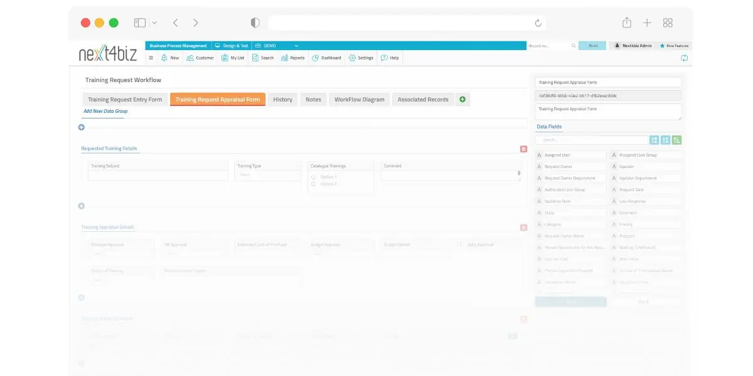Open Reports from the toolbar
The height and width of the screenshot is (376, 753).
[x=293, y=58]
